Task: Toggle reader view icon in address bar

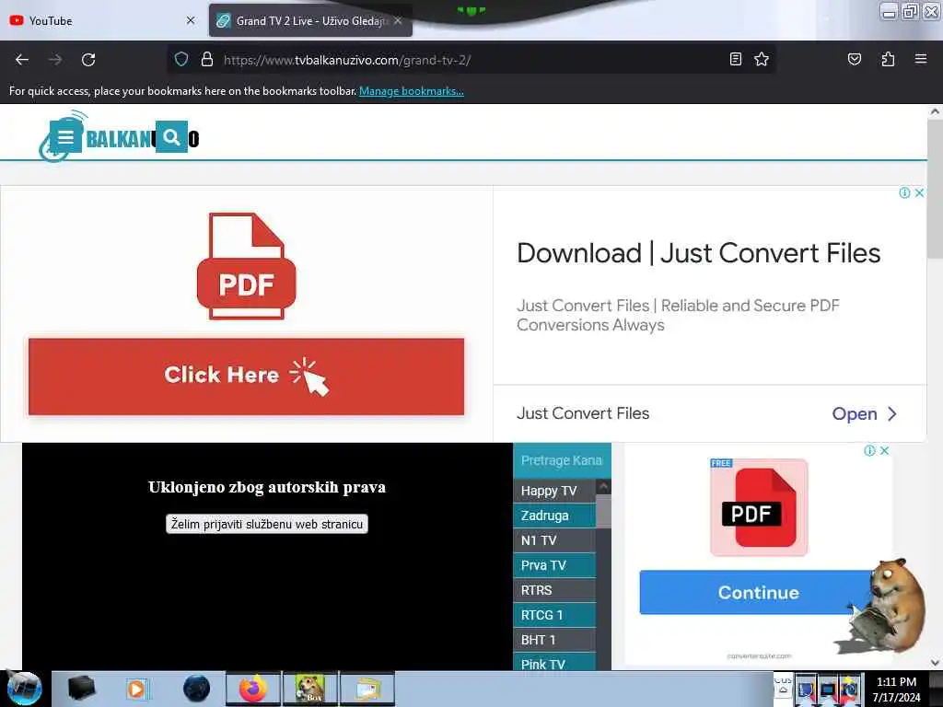Action: (x=735, y=59)
